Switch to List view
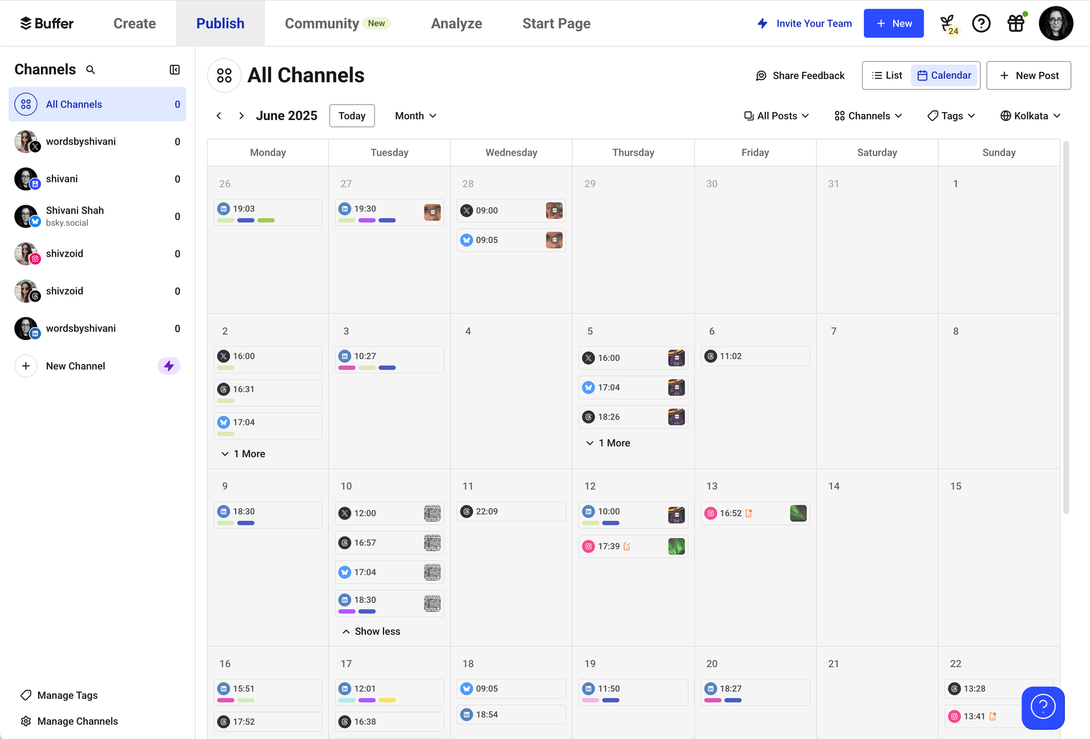 pyautogui.click(x=887, y=75)
